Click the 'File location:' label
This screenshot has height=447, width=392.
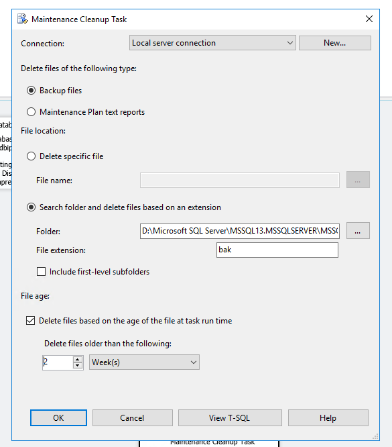pyautogui.click(x=43, y=131)
